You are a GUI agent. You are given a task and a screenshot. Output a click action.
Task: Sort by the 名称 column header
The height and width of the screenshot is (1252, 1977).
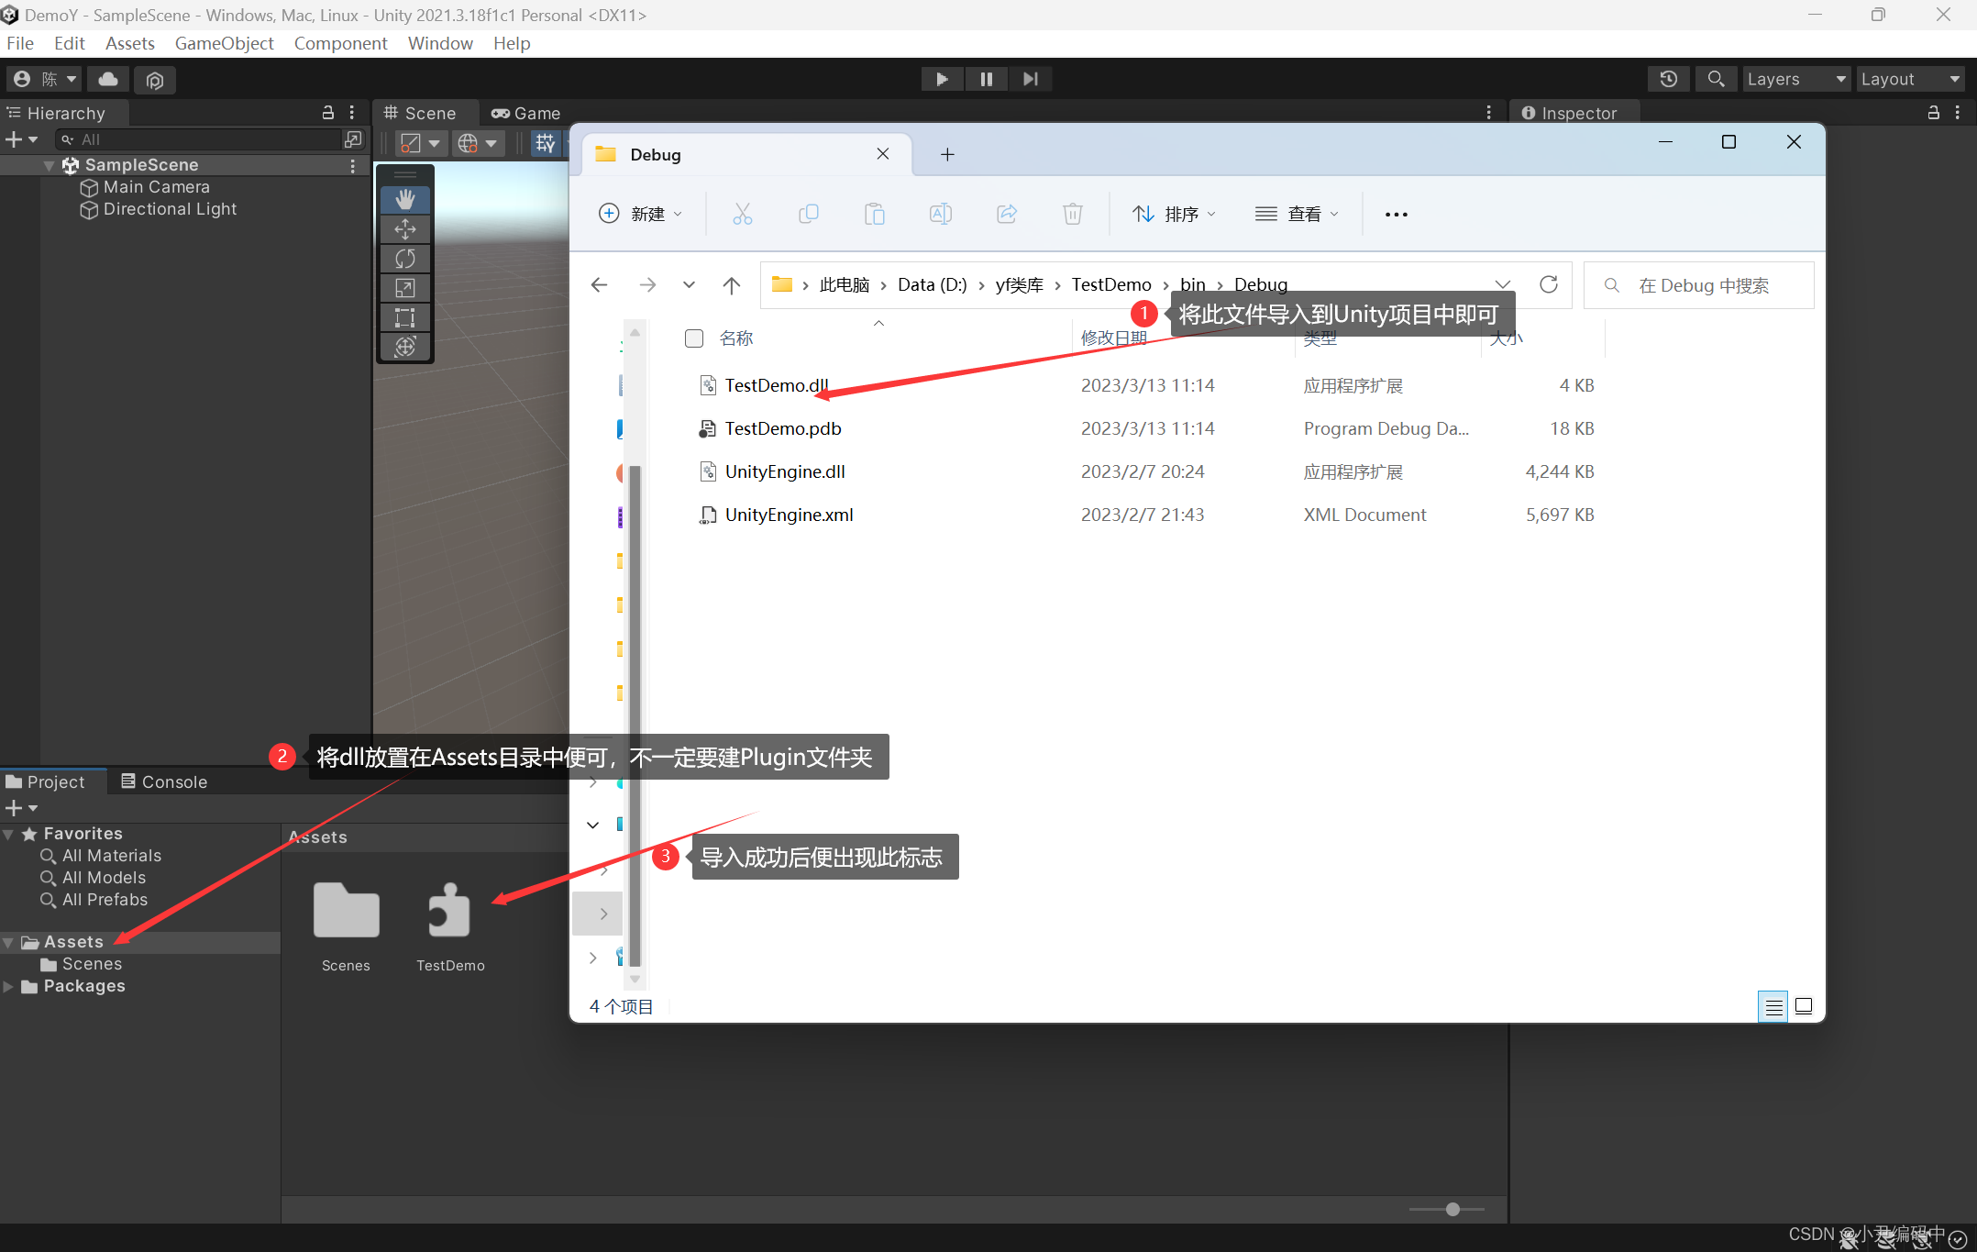[x=735, y=338]
